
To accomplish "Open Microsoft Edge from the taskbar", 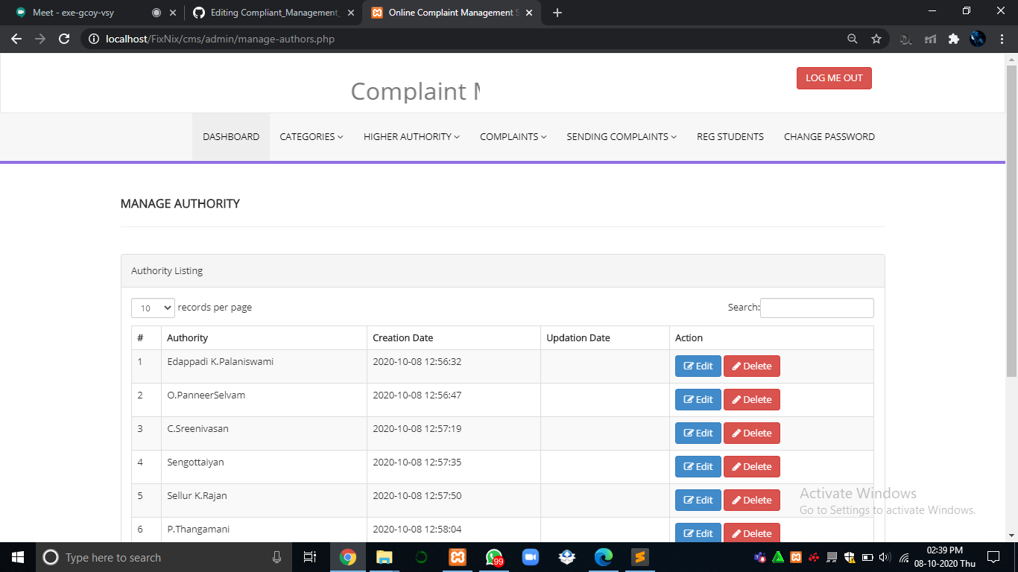I will pos(604,557).
